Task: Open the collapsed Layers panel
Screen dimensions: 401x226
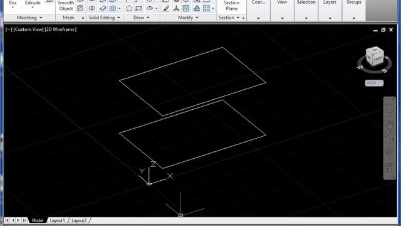Action: [330, 10]
